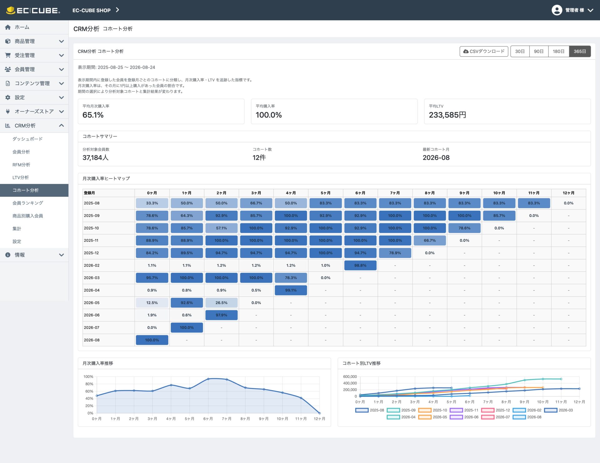The height and width of the screenshot is (463, 600).
Task: Click the 分析対象会員数 value 37,184人
Action: coord(96,158)
